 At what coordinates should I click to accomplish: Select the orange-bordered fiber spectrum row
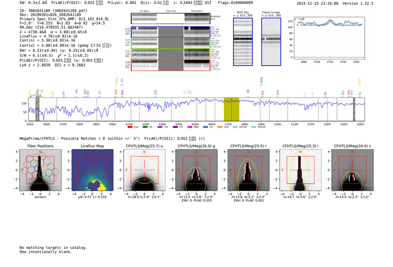(170, 54)
